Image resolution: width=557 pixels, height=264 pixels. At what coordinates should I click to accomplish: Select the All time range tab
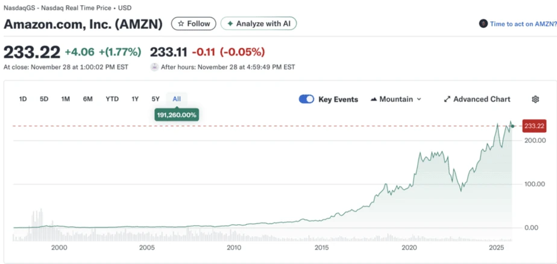tap(177, 99)
